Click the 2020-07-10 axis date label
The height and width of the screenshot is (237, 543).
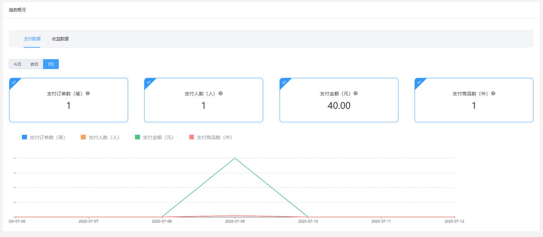coord(308,220)
